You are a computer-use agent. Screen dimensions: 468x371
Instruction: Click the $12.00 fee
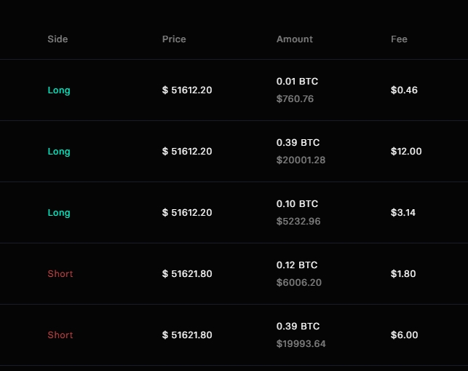tap(406, 152)
